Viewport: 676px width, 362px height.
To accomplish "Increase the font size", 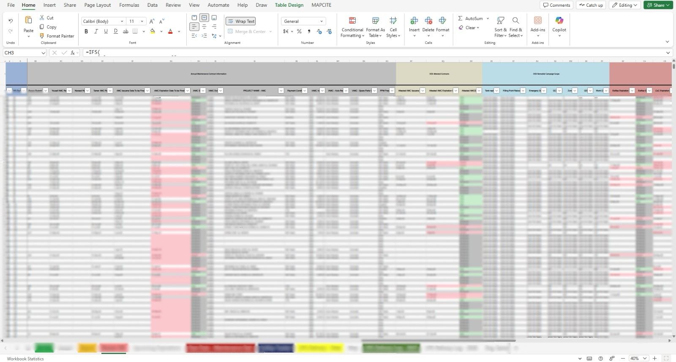I will point(152,21).
